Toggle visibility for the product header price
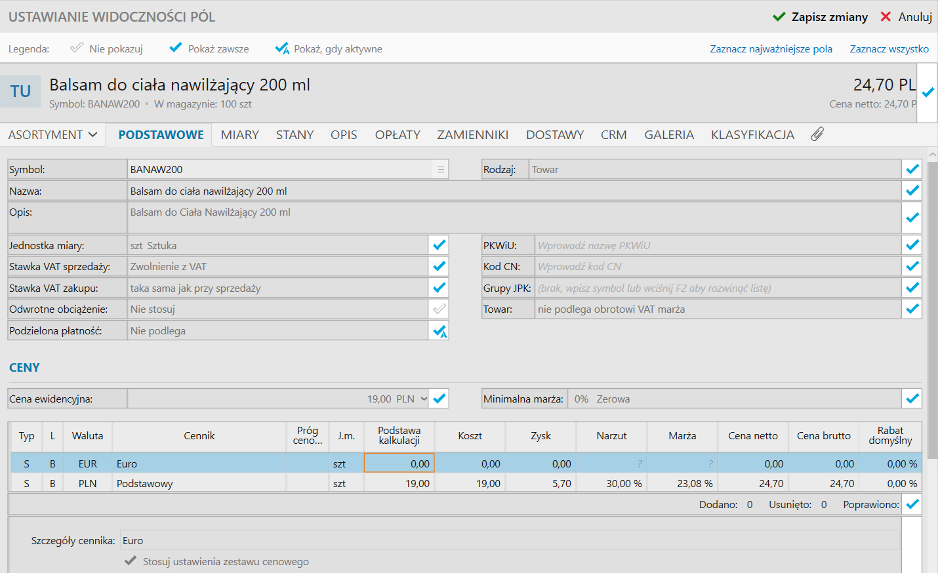 [x=928, y=92]
